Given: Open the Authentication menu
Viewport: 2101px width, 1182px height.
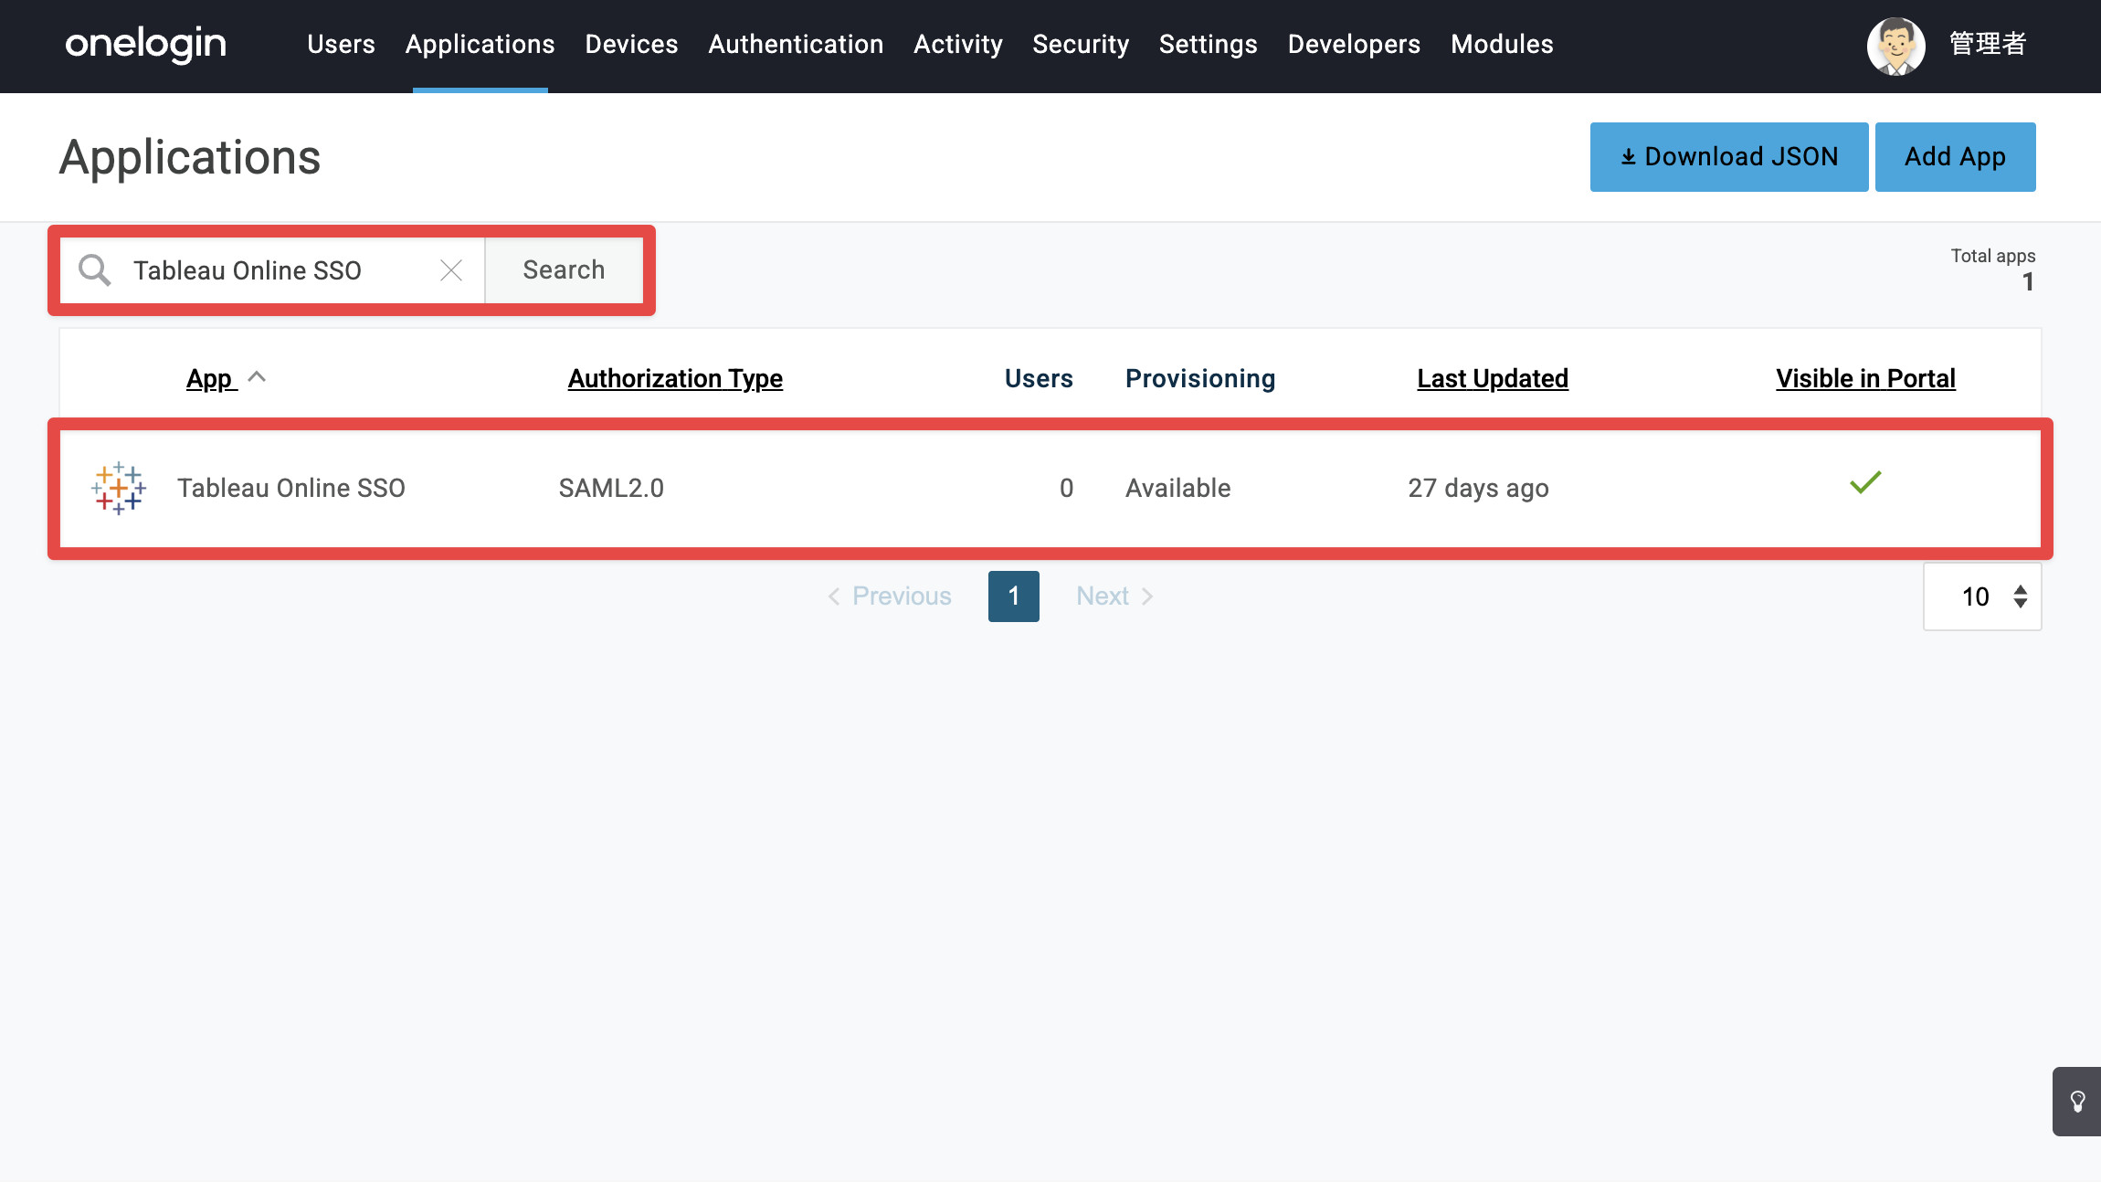Looking at the screenshot, I should pos(796,44).
